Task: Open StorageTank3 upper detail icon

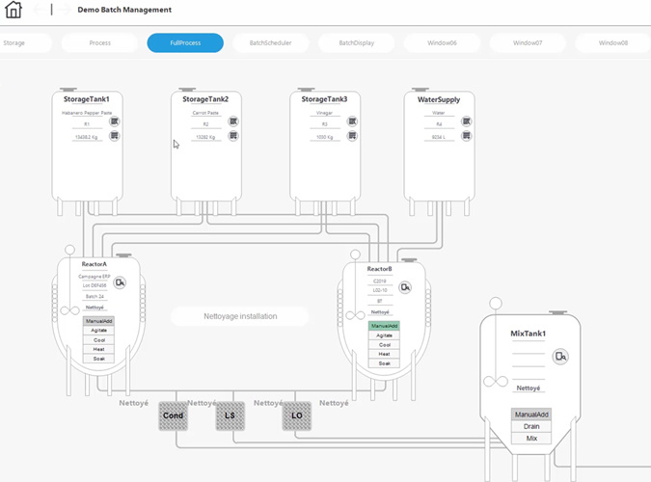Action: [353, 121]
